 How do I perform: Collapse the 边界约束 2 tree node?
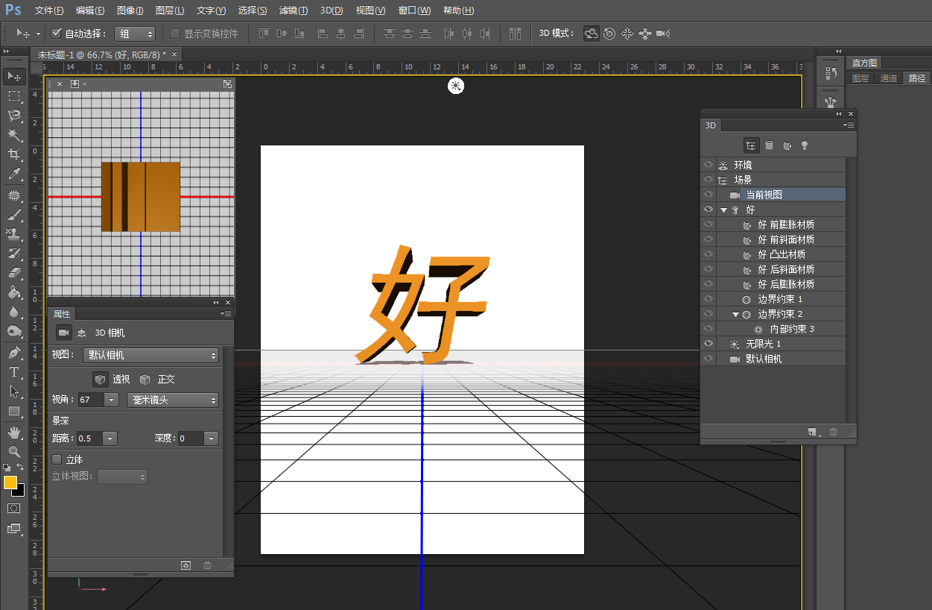[x=736, y=315]
